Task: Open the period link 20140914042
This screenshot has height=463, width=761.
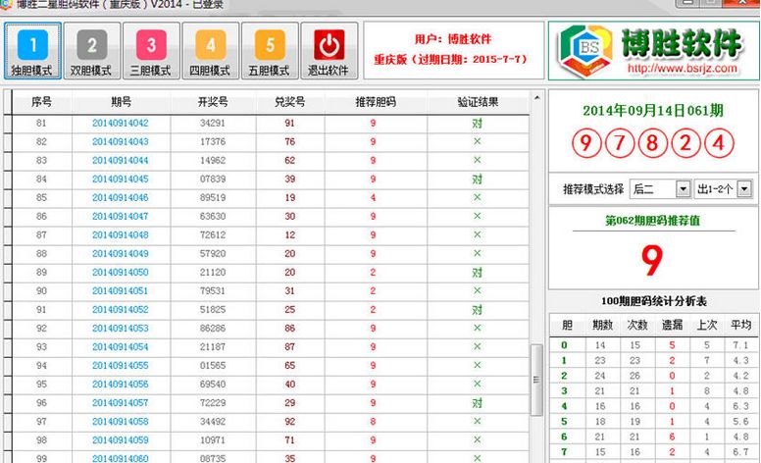Action: (121, 124)
